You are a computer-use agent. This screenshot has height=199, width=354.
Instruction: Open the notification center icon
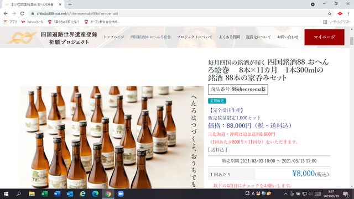point(346,194)
